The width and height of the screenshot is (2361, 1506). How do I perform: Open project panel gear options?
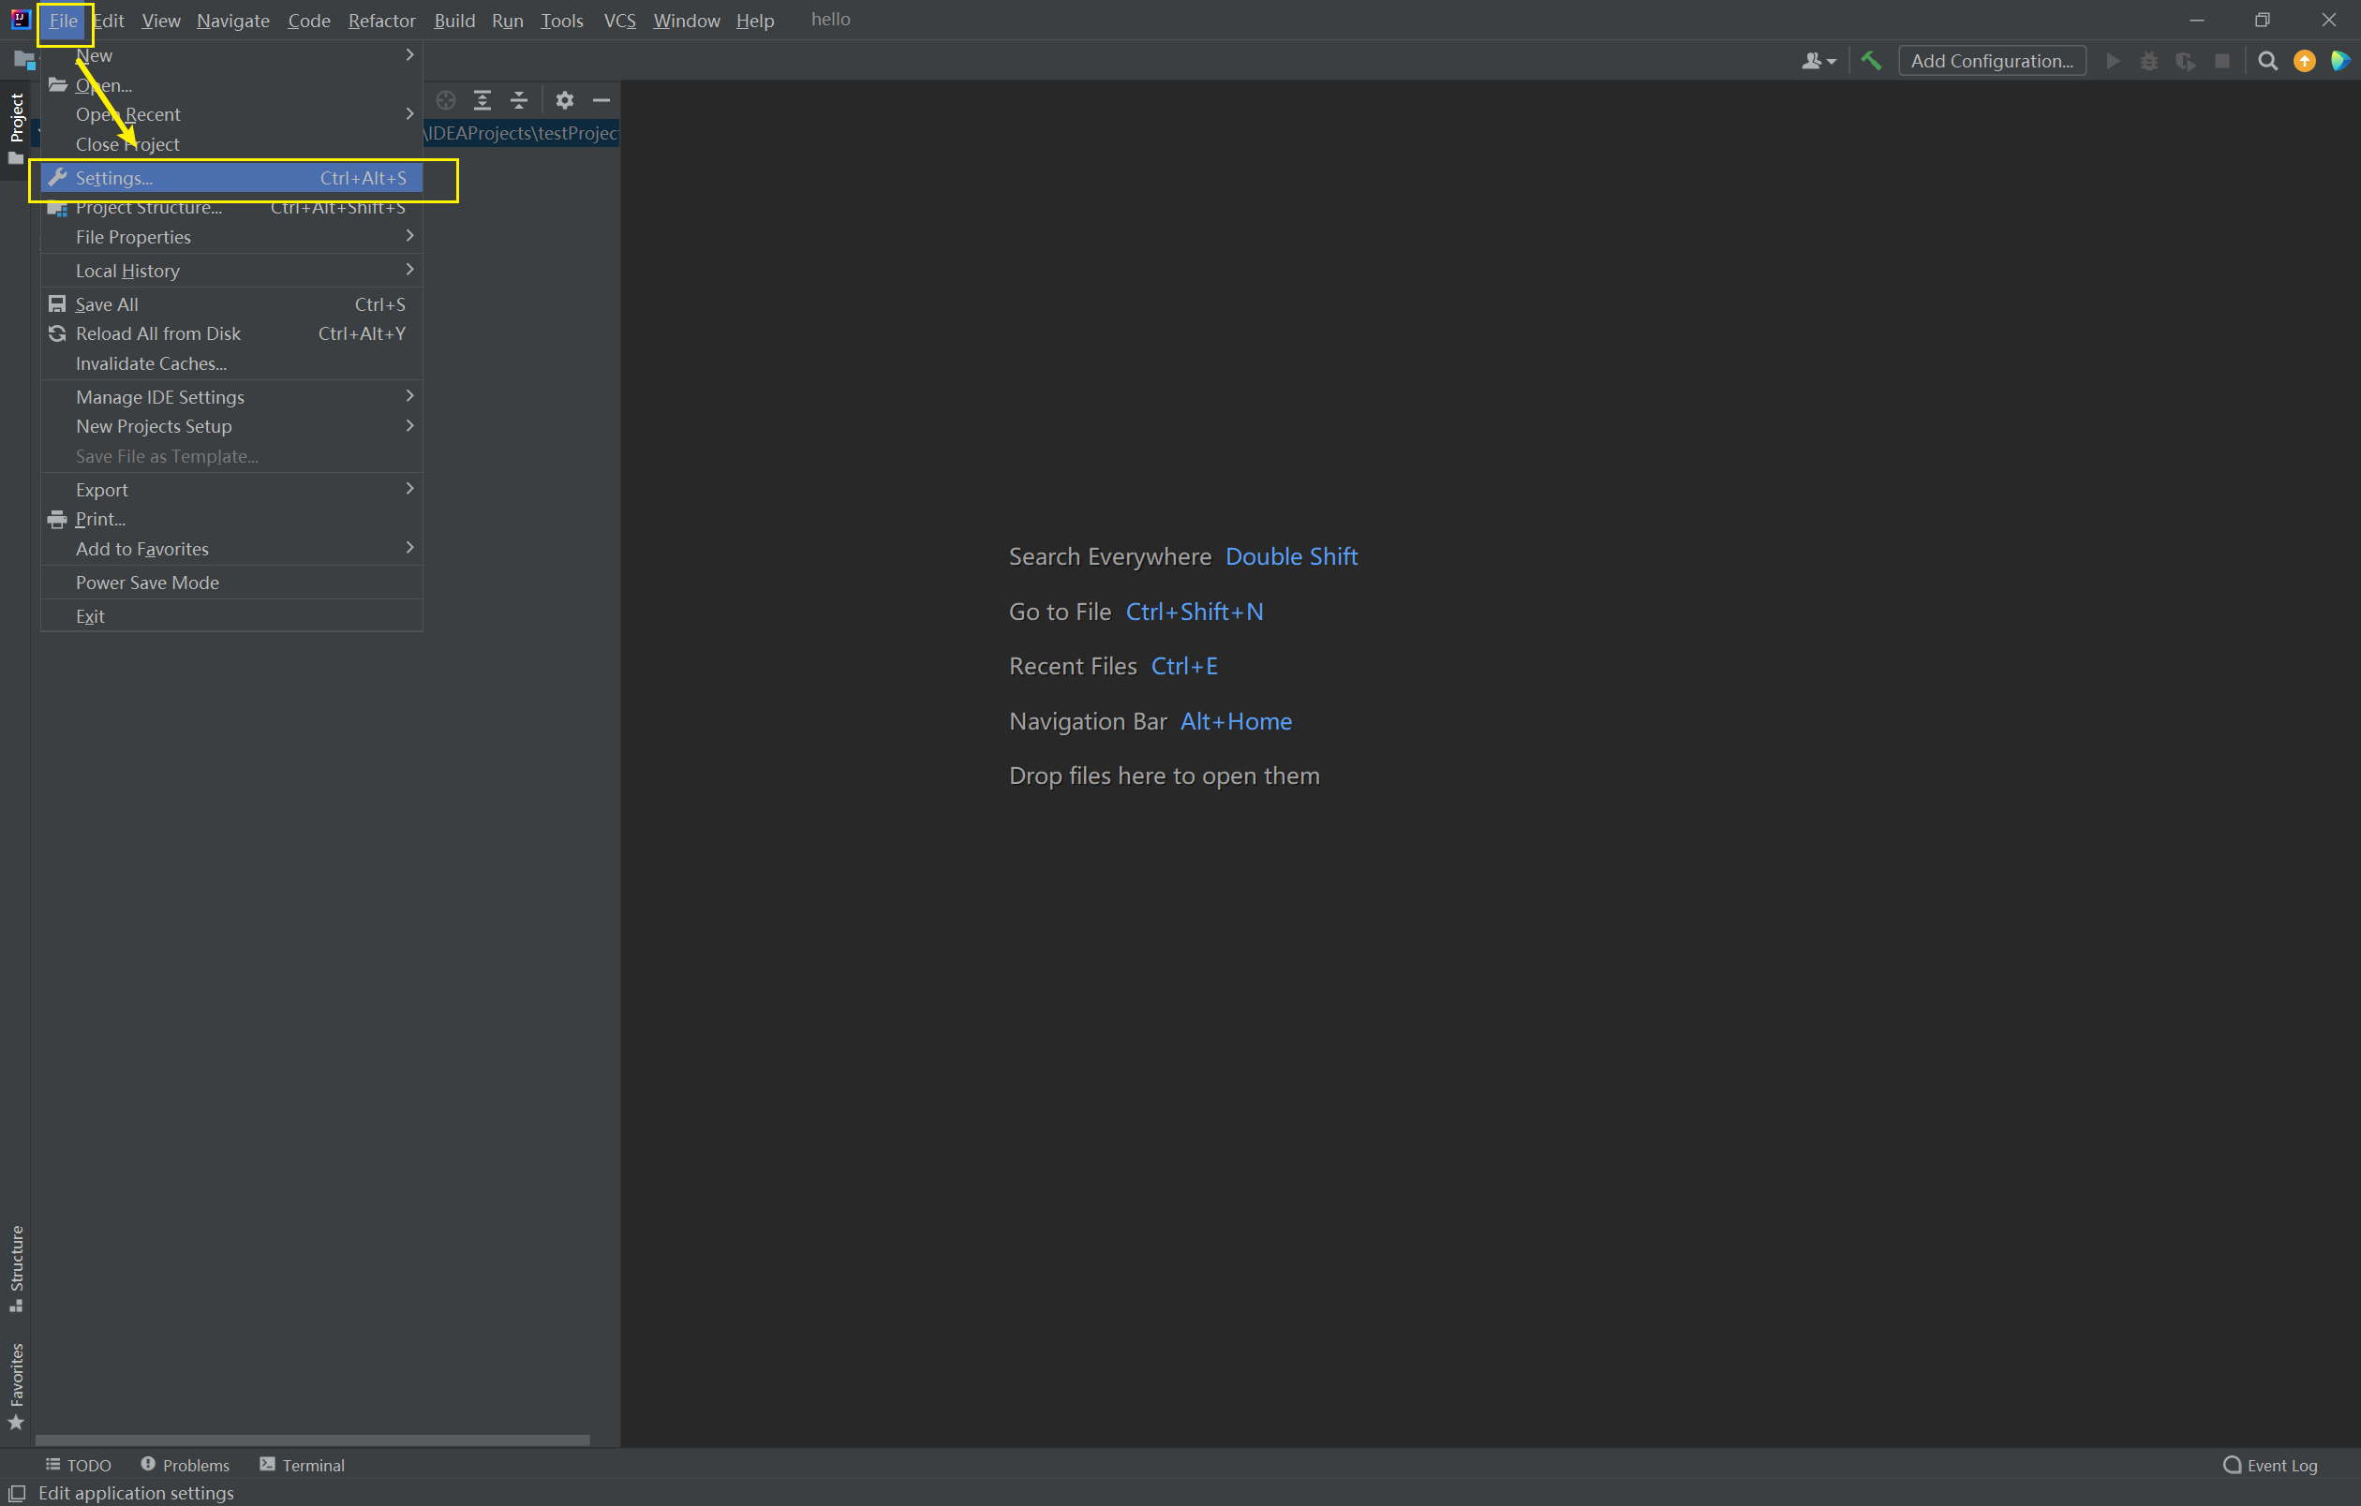(565, 100)
